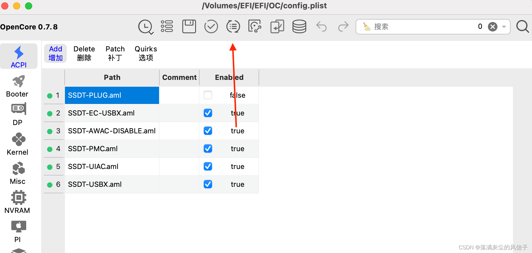Disable the SSDT-UIAC.aml checkbox
This screenshot has width=532, height=253.
(208, 166)
